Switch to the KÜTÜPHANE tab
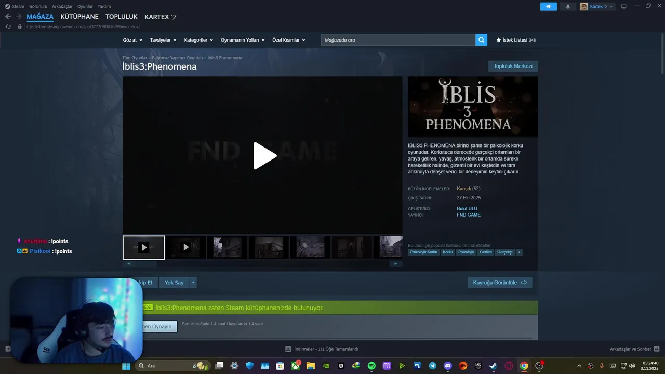The height and width of the screenshot is (374, 665). coord(79,17)
